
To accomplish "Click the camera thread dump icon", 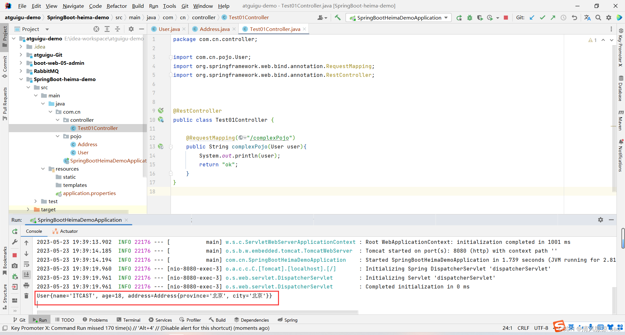I will click(15, 266).
